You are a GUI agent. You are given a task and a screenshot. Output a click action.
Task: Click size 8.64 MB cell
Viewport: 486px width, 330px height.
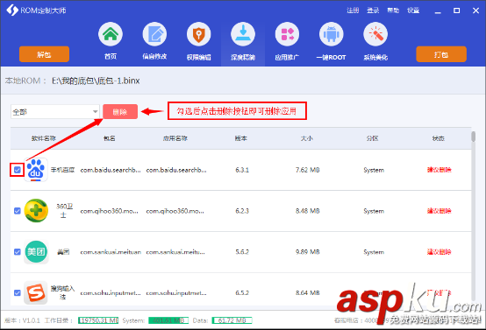307,293
